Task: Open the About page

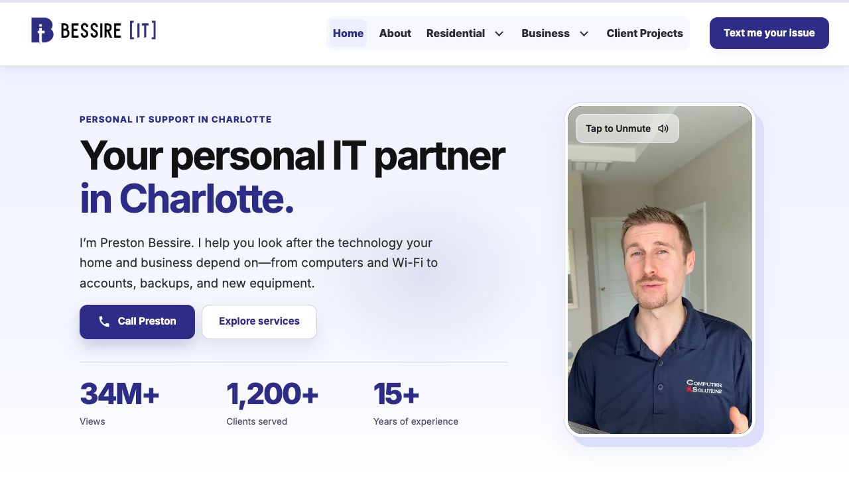Action: [x=395, y=33]
